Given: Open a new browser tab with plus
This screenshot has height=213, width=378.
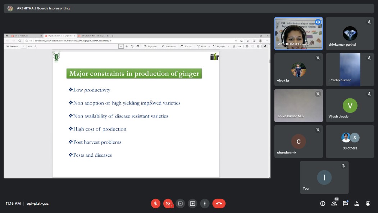Looking at the screenshot, I should point(112,36).
